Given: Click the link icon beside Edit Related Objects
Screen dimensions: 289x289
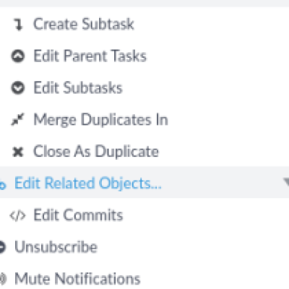Looking at the screenshot, I should tap(2, 186).
